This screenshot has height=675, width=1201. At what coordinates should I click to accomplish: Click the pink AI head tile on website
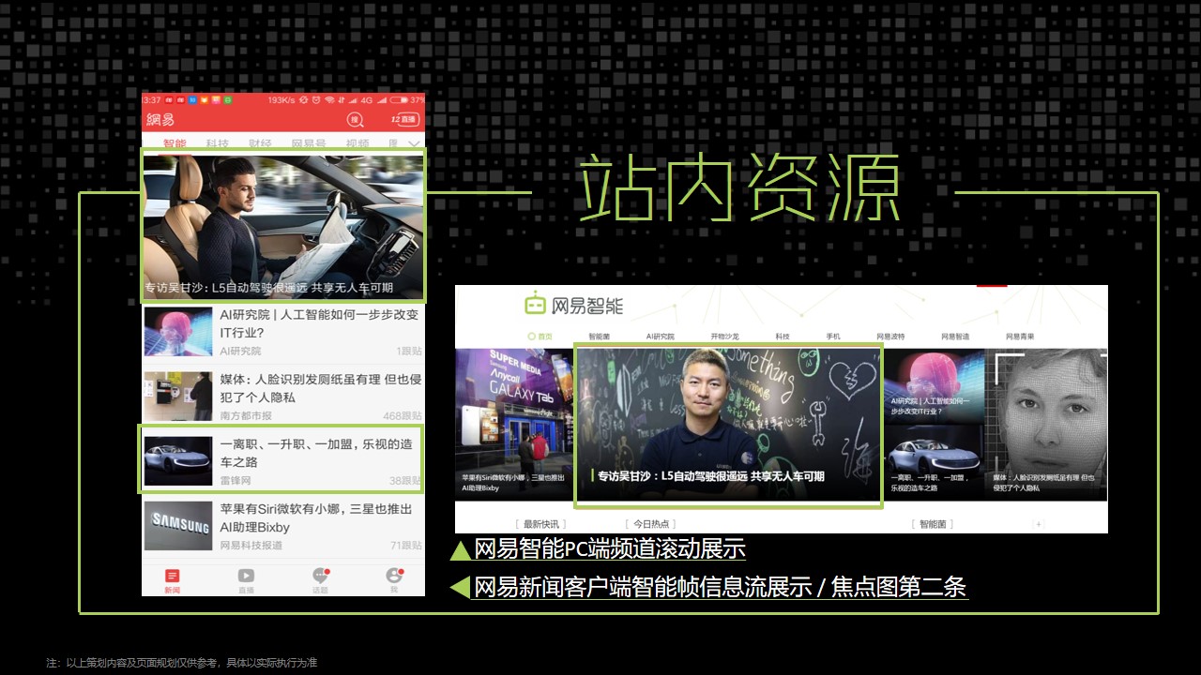(934, 385)
